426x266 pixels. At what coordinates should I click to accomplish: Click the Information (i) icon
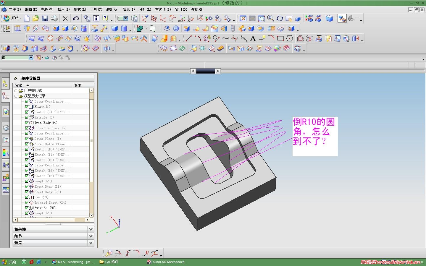pyautogui.click(x=96, y=18)
